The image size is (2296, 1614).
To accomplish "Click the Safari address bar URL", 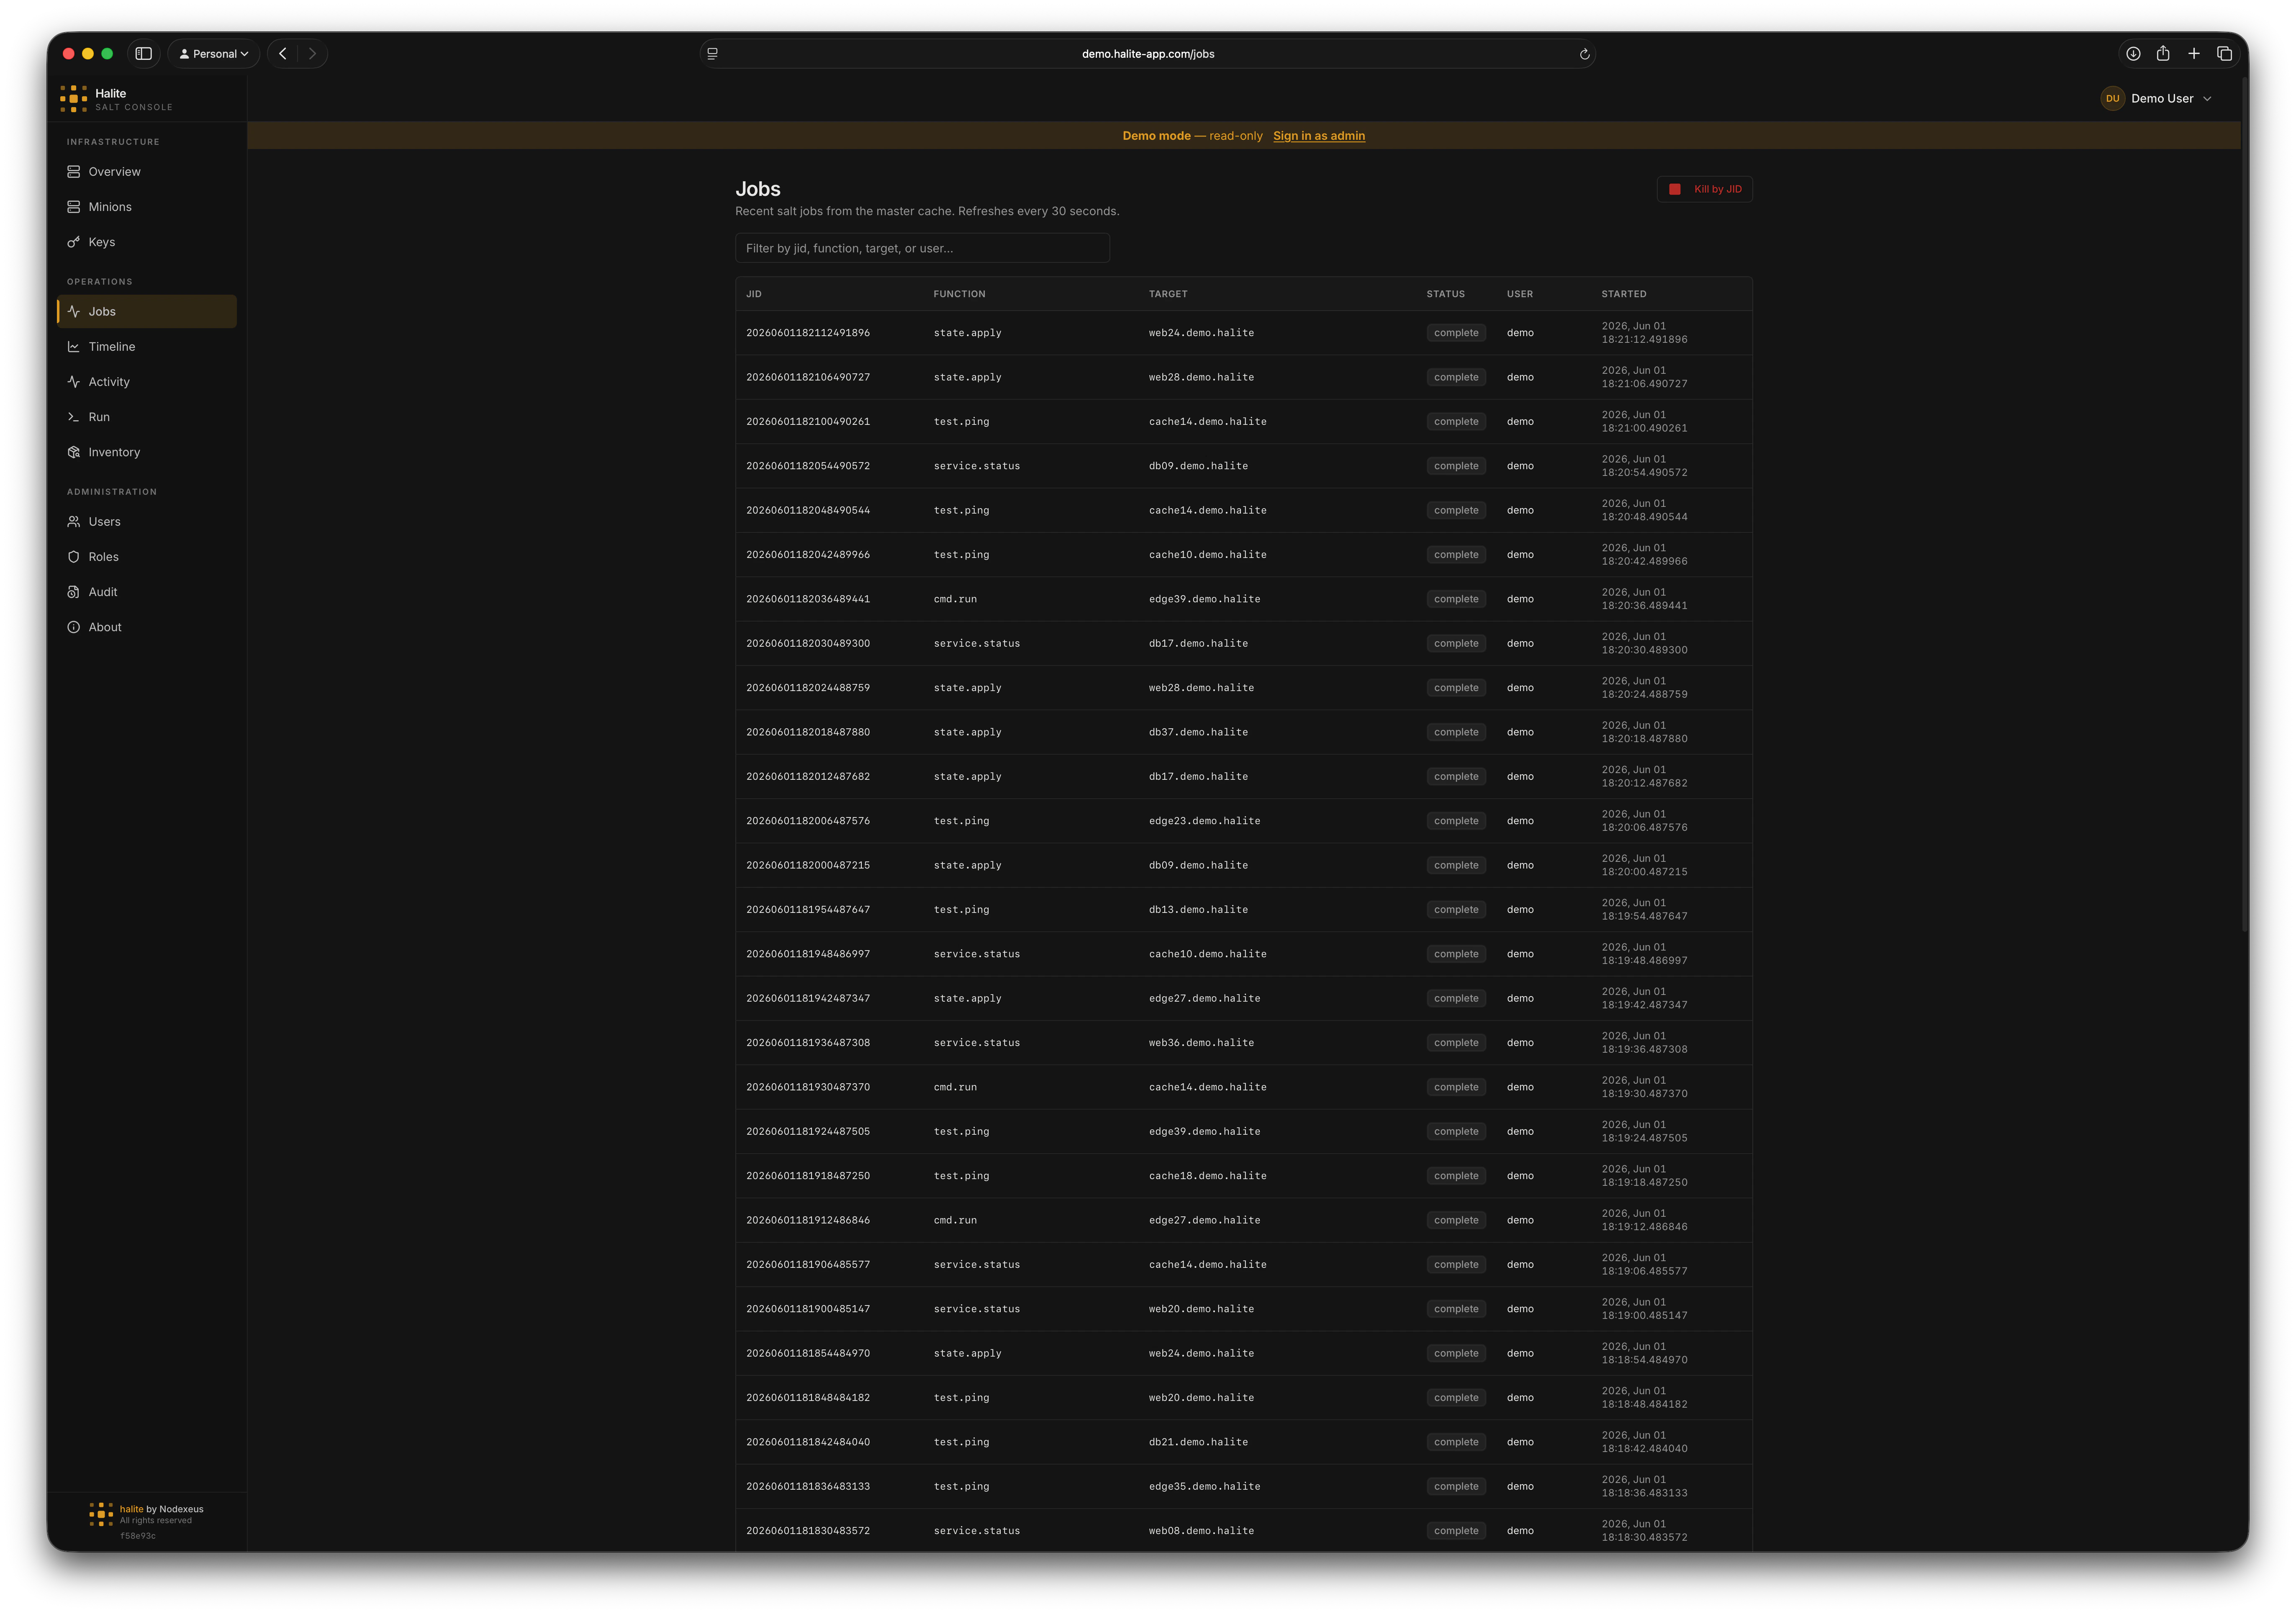I will [x=1148, y=54].
